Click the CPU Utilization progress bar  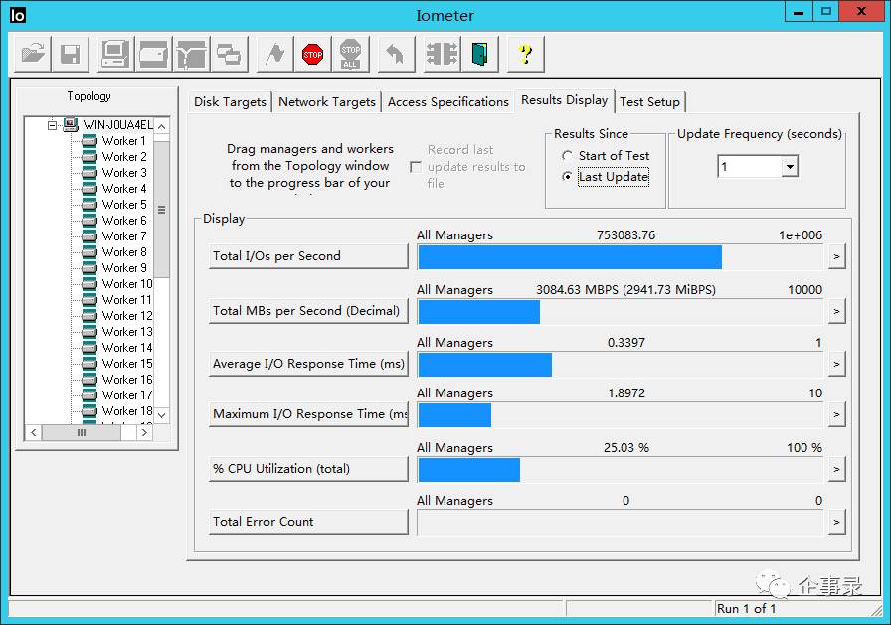pyautogui.click(x=620, y=470)
